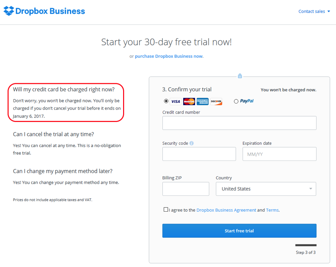The height and width of the screenshot is (267, 336).
Task: Click the Dropbox Business logo icon
Action: (9, 11)
